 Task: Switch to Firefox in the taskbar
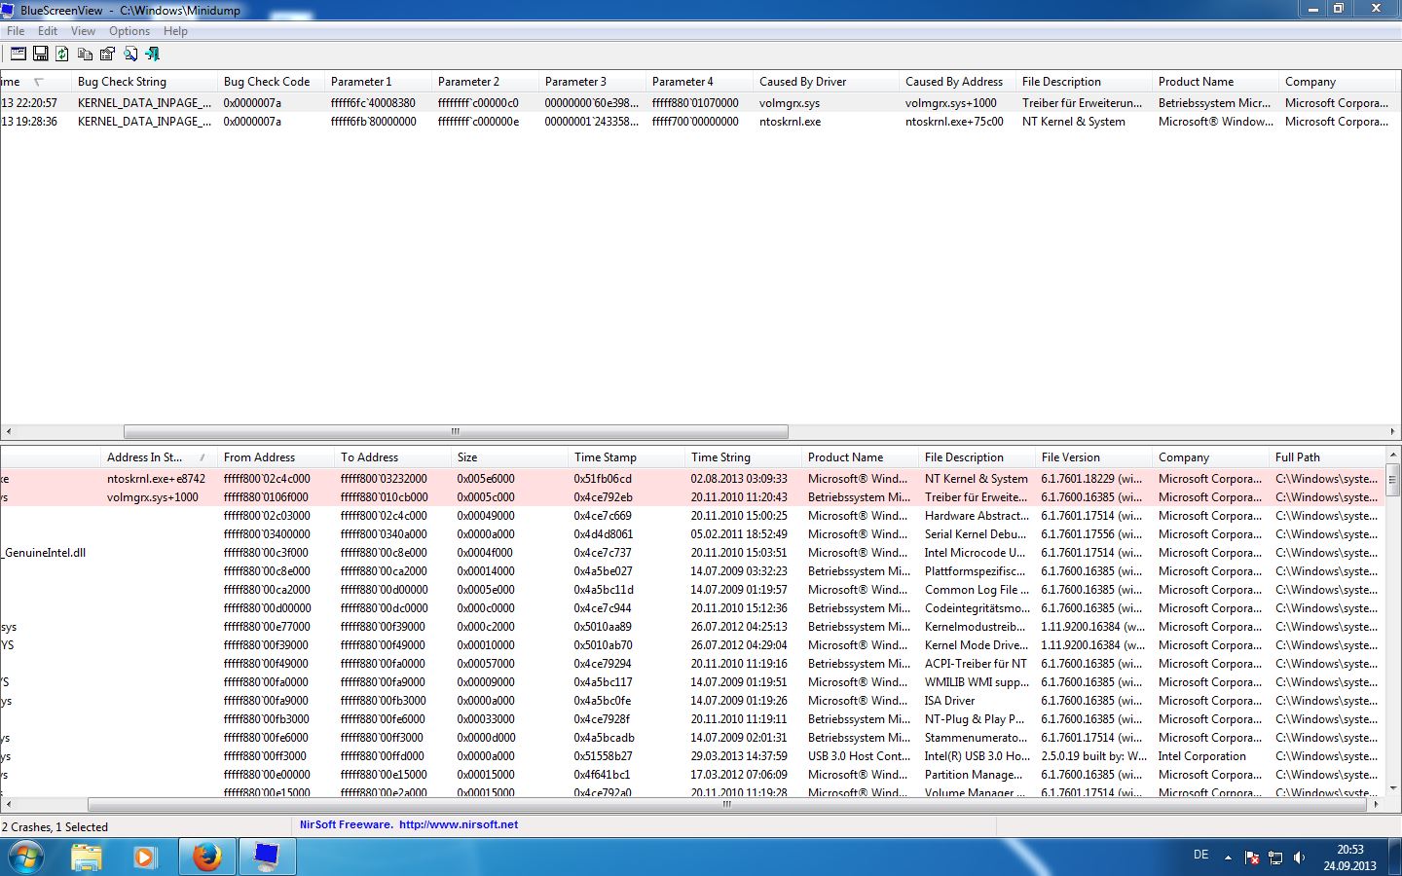205,858
